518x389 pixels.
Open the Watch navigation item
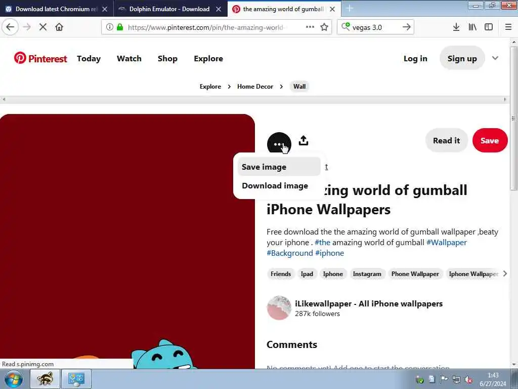click(x=129, y=58)
